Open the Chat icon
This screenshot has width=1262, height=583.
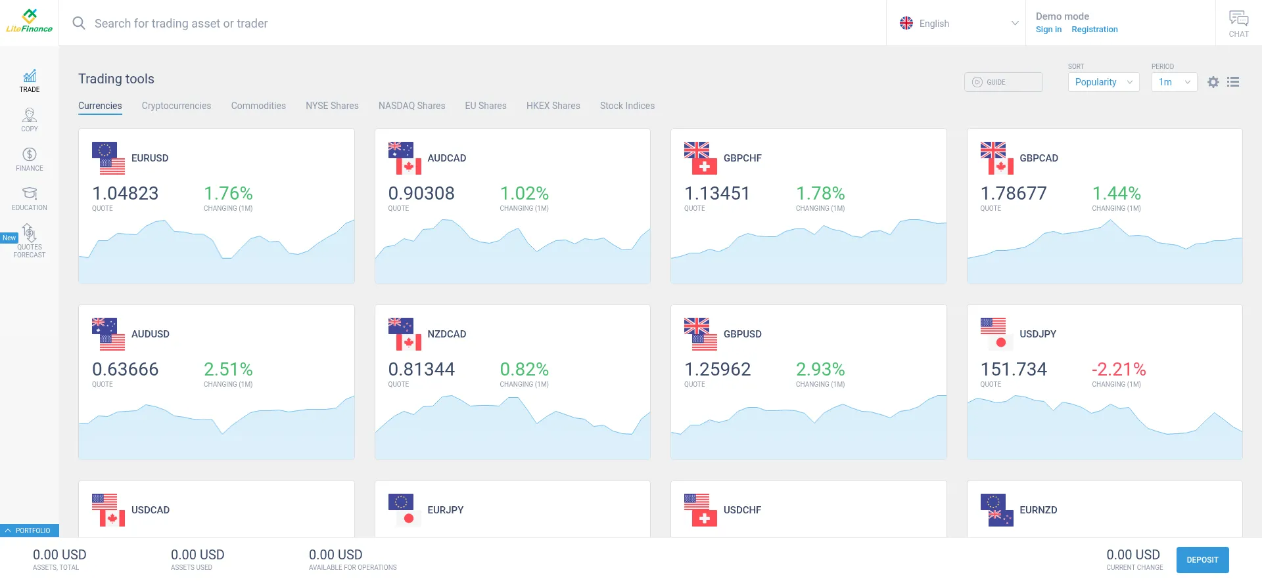(x=1238, y=23)
